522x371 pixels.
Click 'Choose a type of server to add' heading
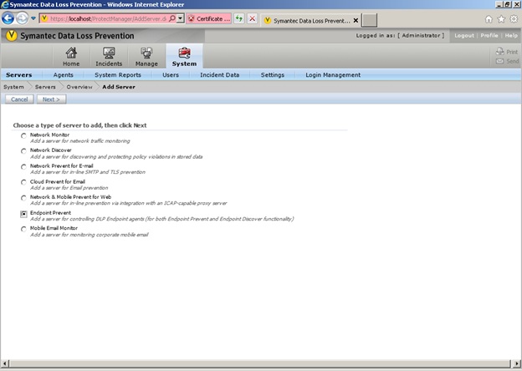tap(80, 125)
